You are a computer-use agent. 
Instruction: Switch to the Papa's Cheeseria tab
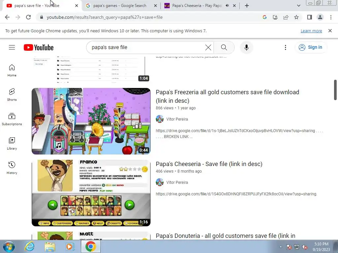[x=196, y=6]
